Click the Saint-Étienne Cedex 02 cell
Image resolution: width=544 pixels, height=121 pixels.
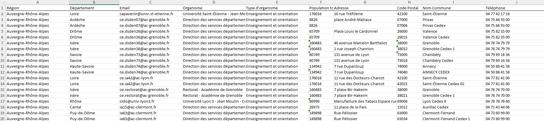453,84
